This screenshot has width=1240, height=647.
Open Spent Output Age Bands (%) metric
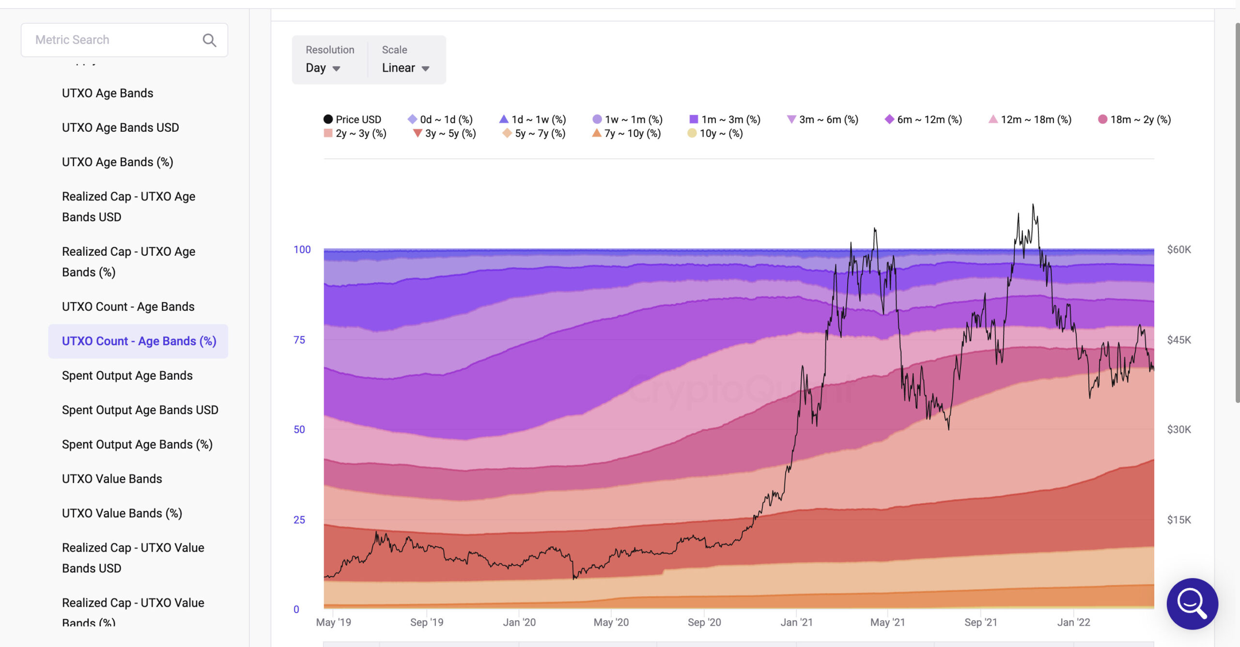[137, 444]
